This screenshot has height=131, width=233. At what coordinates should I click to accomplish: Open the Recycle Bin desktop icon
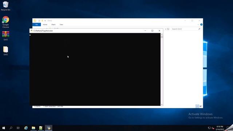tap(6, 6)
